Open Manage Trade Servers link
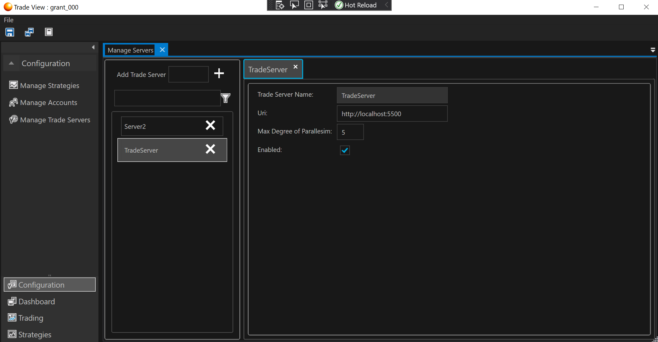 pyautogui.click(x=55, y=120)
